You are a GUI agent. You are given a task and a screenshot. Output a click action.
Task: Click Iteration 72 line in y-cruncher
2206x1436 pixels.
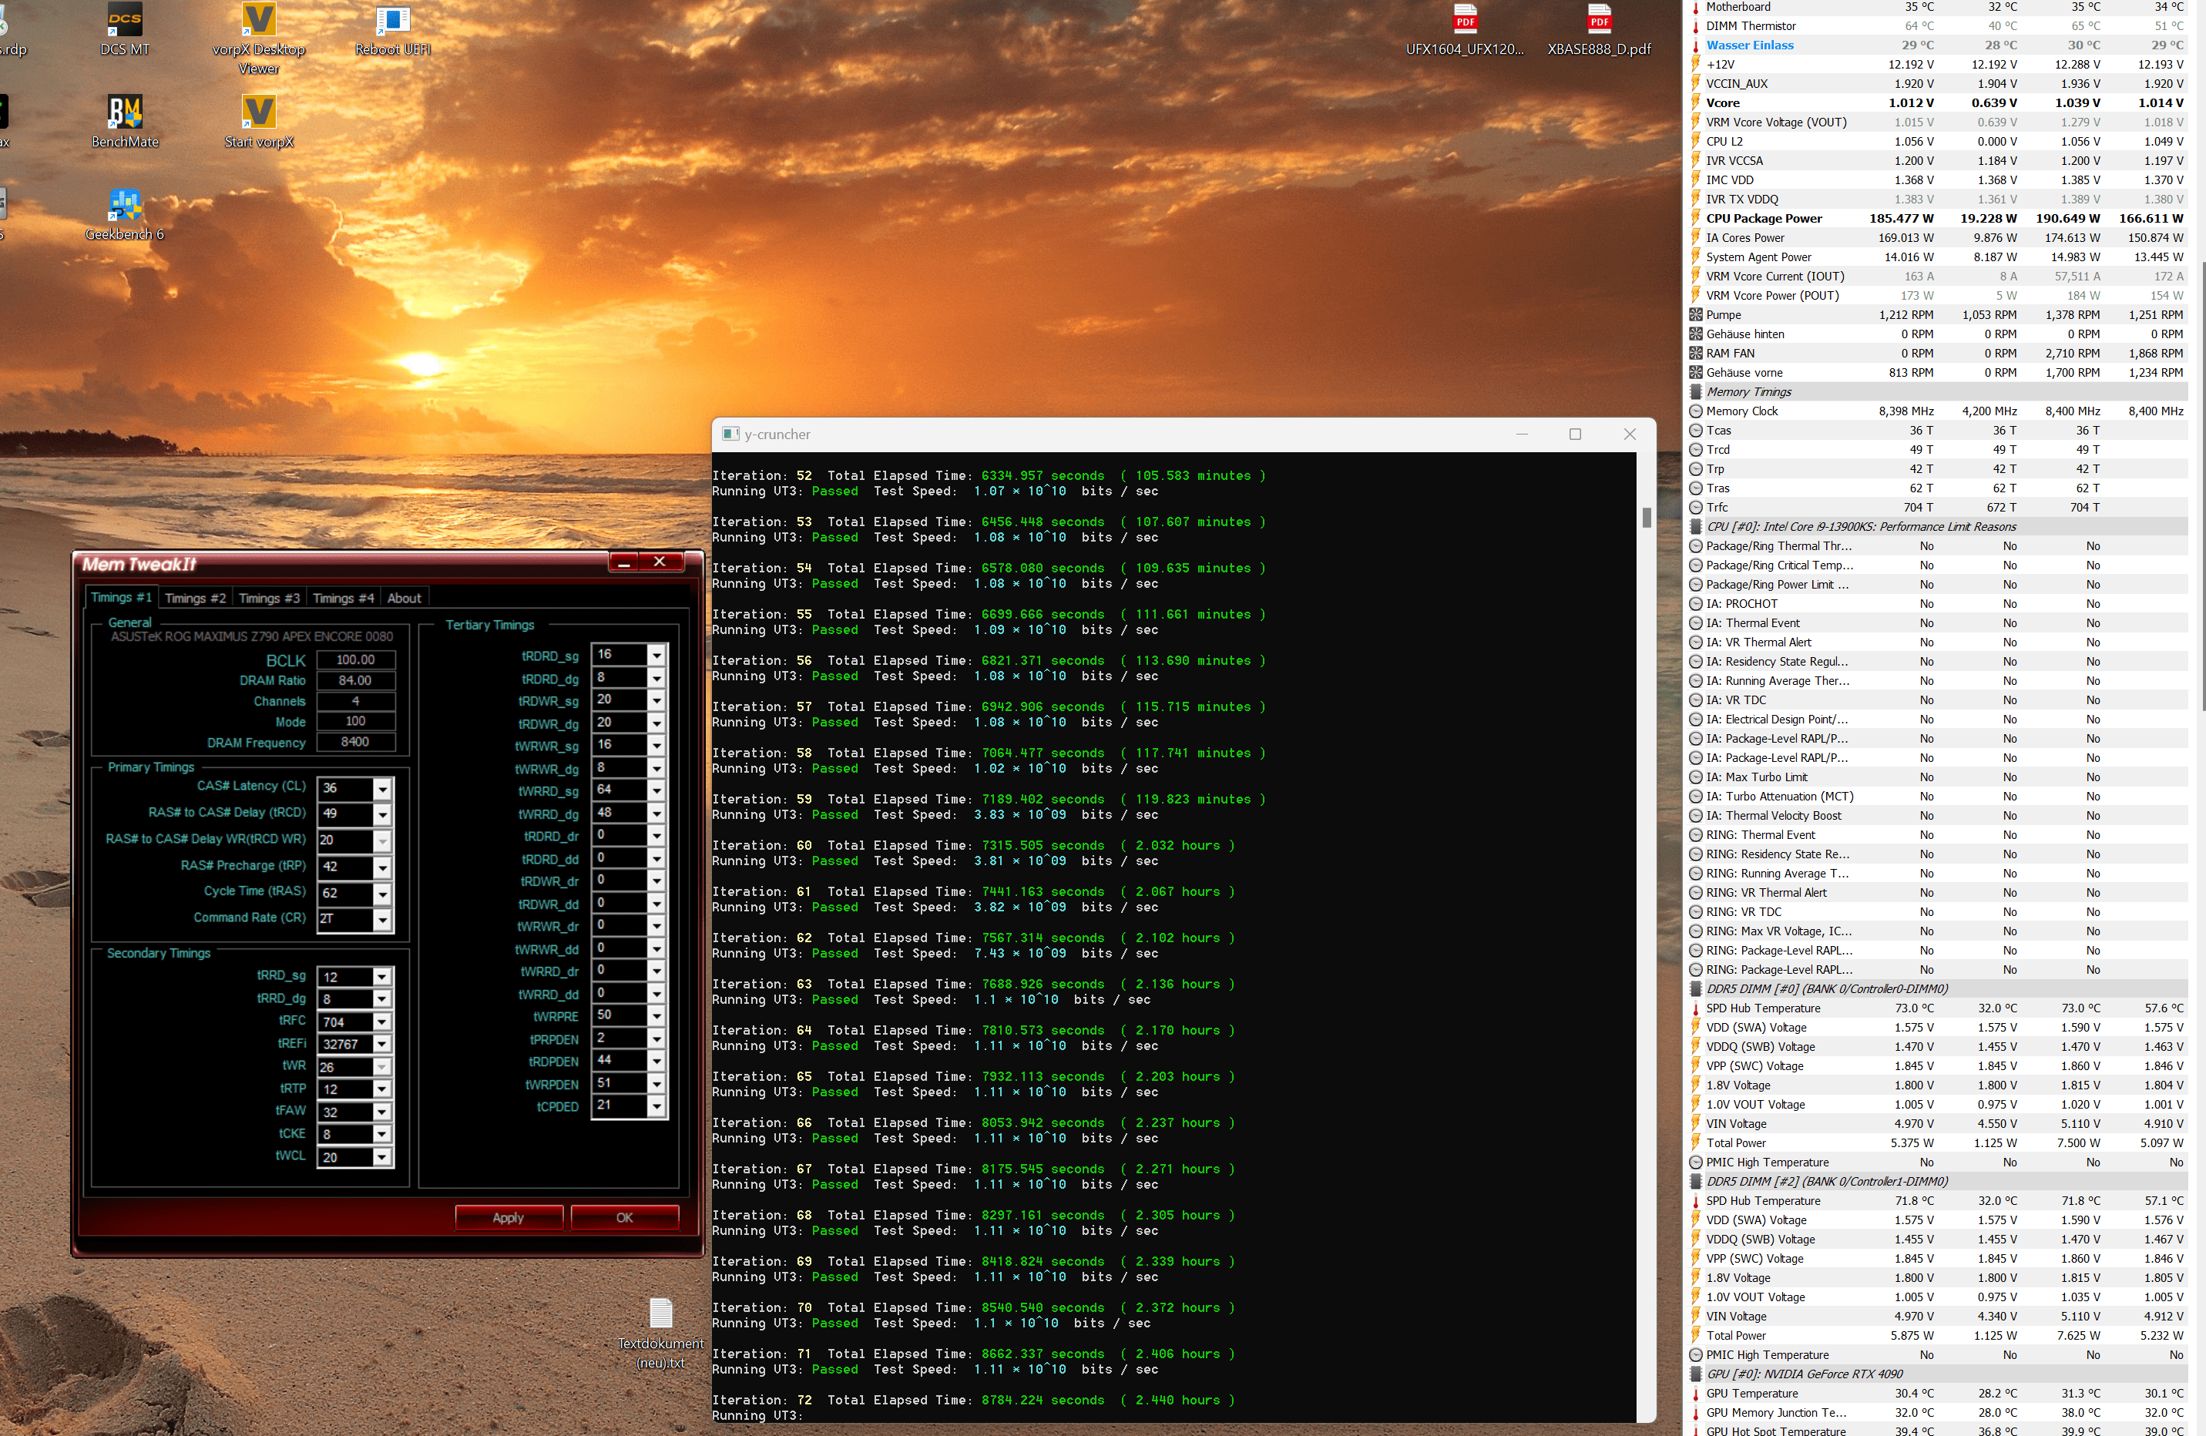973,1400
